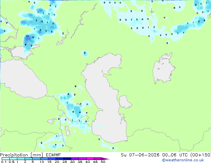This screenshot has width=211, height=163.
Task: Click the '(00+150)' forecast offset text
Action: 201,155
